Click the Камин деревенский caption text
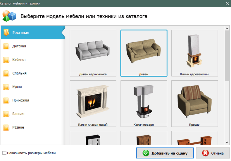The image size is (231, 161). tap(194, 74)
